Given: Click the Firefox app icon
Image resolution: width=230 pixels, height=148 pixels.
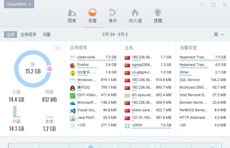Looking at the screenshot, I should coord(73,66).
